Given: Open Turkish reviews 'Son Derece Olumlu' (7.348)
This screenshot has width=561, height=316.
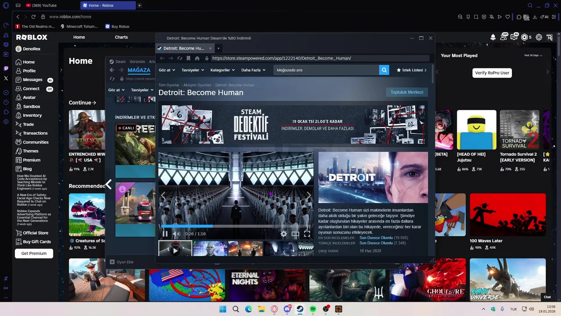Looking at the screenshot, I should click(376, 243).
